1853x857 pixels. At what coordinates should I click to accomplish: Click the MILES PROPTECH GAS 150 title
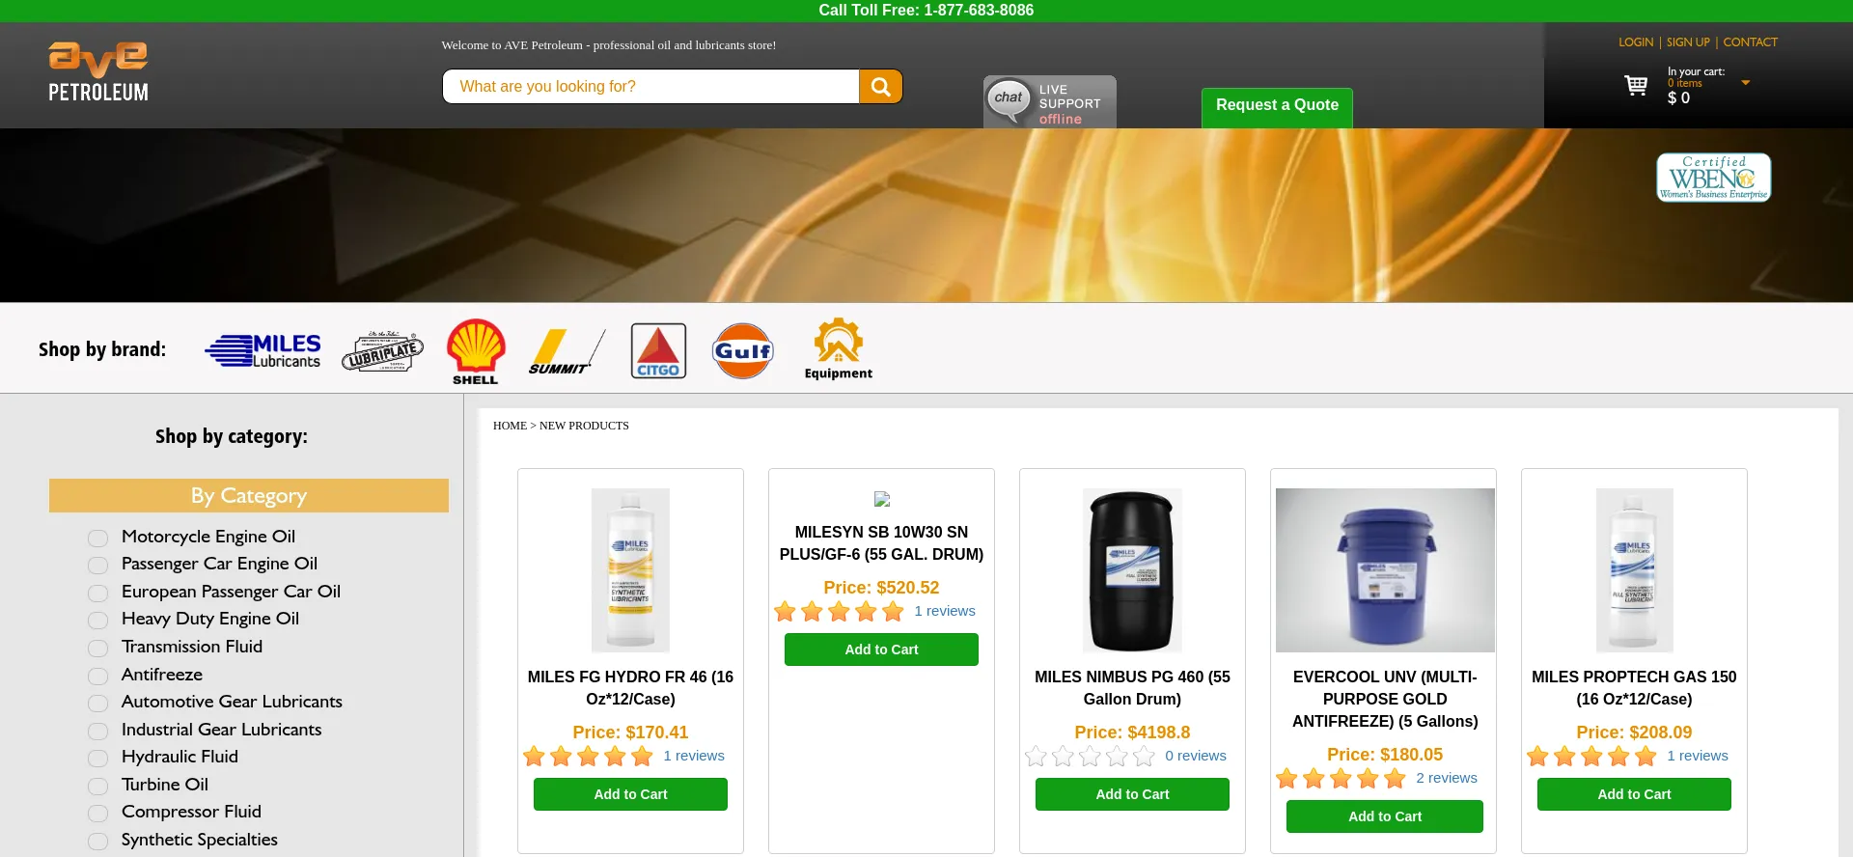tap(1634, 688)
